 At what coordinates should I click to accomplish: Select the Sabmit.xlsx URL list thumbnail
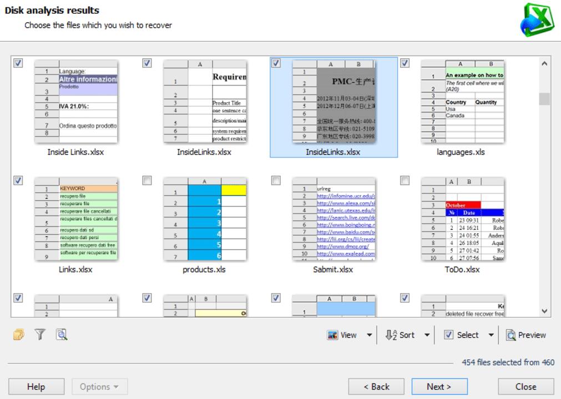coord(334,219)
